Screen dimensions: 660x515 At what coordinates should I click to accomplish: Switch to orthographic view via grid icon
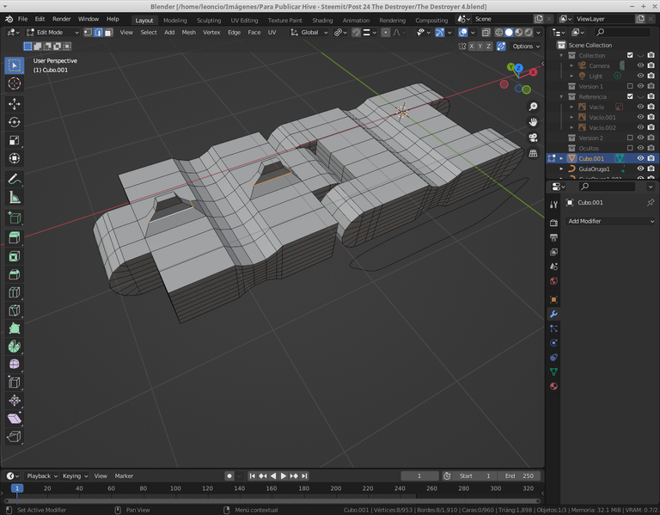coord(533,153)
